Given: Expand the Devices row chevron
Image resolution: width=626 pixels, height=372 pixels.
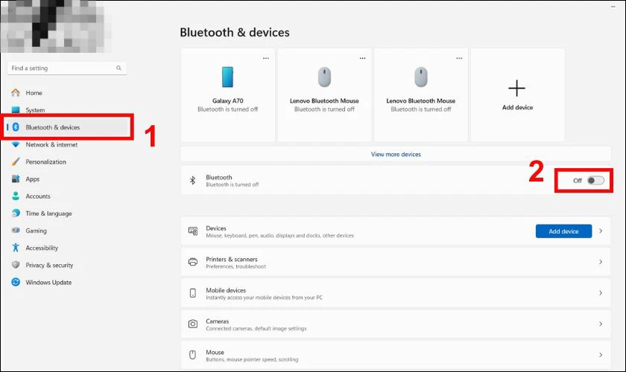Looking at the screenshot, I should pyautogui.click(x=601, y=231).
